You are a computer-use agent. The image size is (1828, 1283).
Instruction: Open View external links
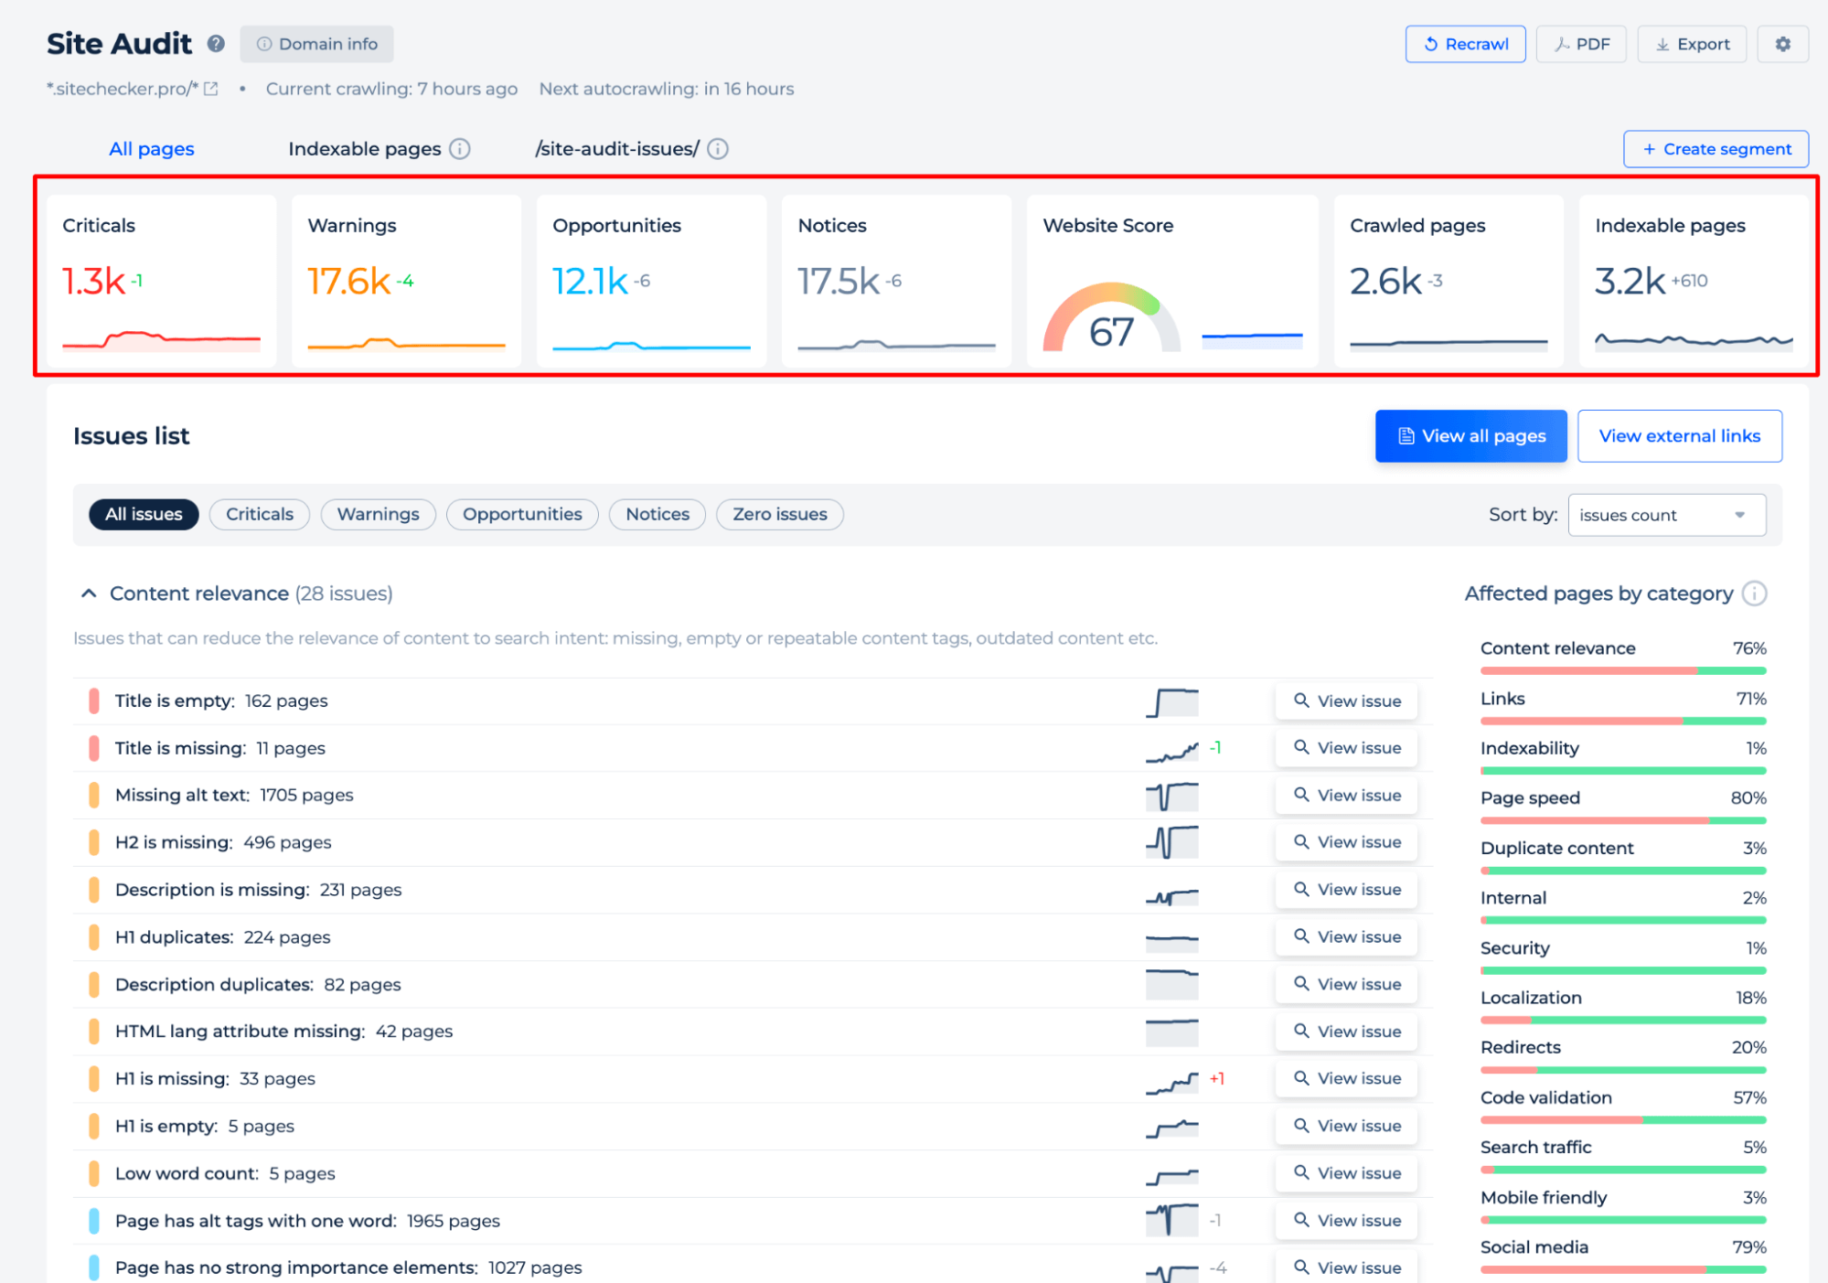(1679, 436)
